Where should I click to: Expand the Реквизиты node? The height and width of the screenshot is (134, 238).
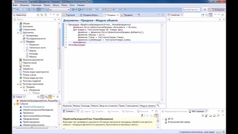pos(24,45)
